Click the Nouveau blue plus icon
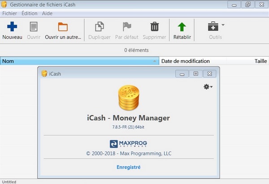The width and height of the screenshot is (269, 184). pos(12,27)
